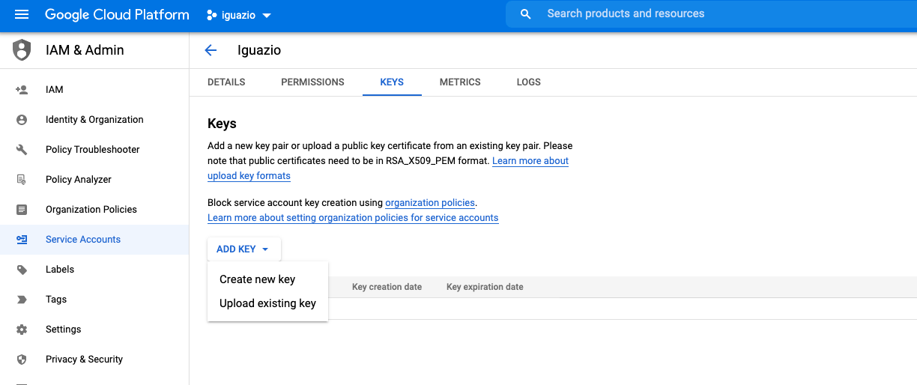Click the IAM & Admin shield icon
The height and width of the screenshot is (385, 917).
point(22,50)
